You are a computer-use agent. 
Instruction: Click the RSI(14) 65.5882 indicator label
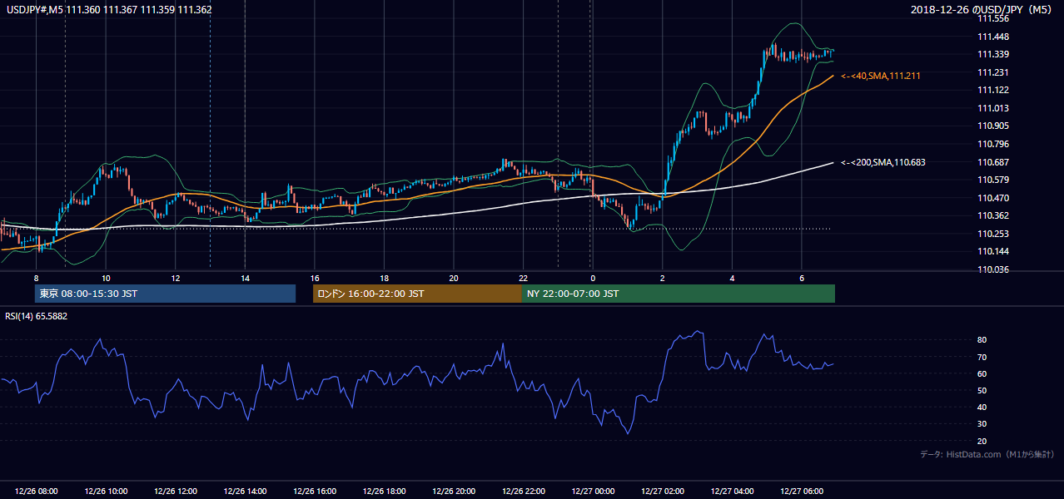(x=37, y=316)
